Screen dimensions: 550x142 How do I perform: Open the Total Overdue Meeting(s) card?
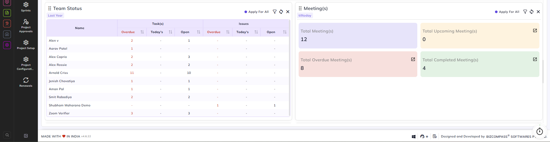(358, 64)
